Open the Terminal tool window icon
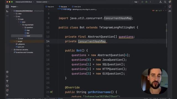 7,86
